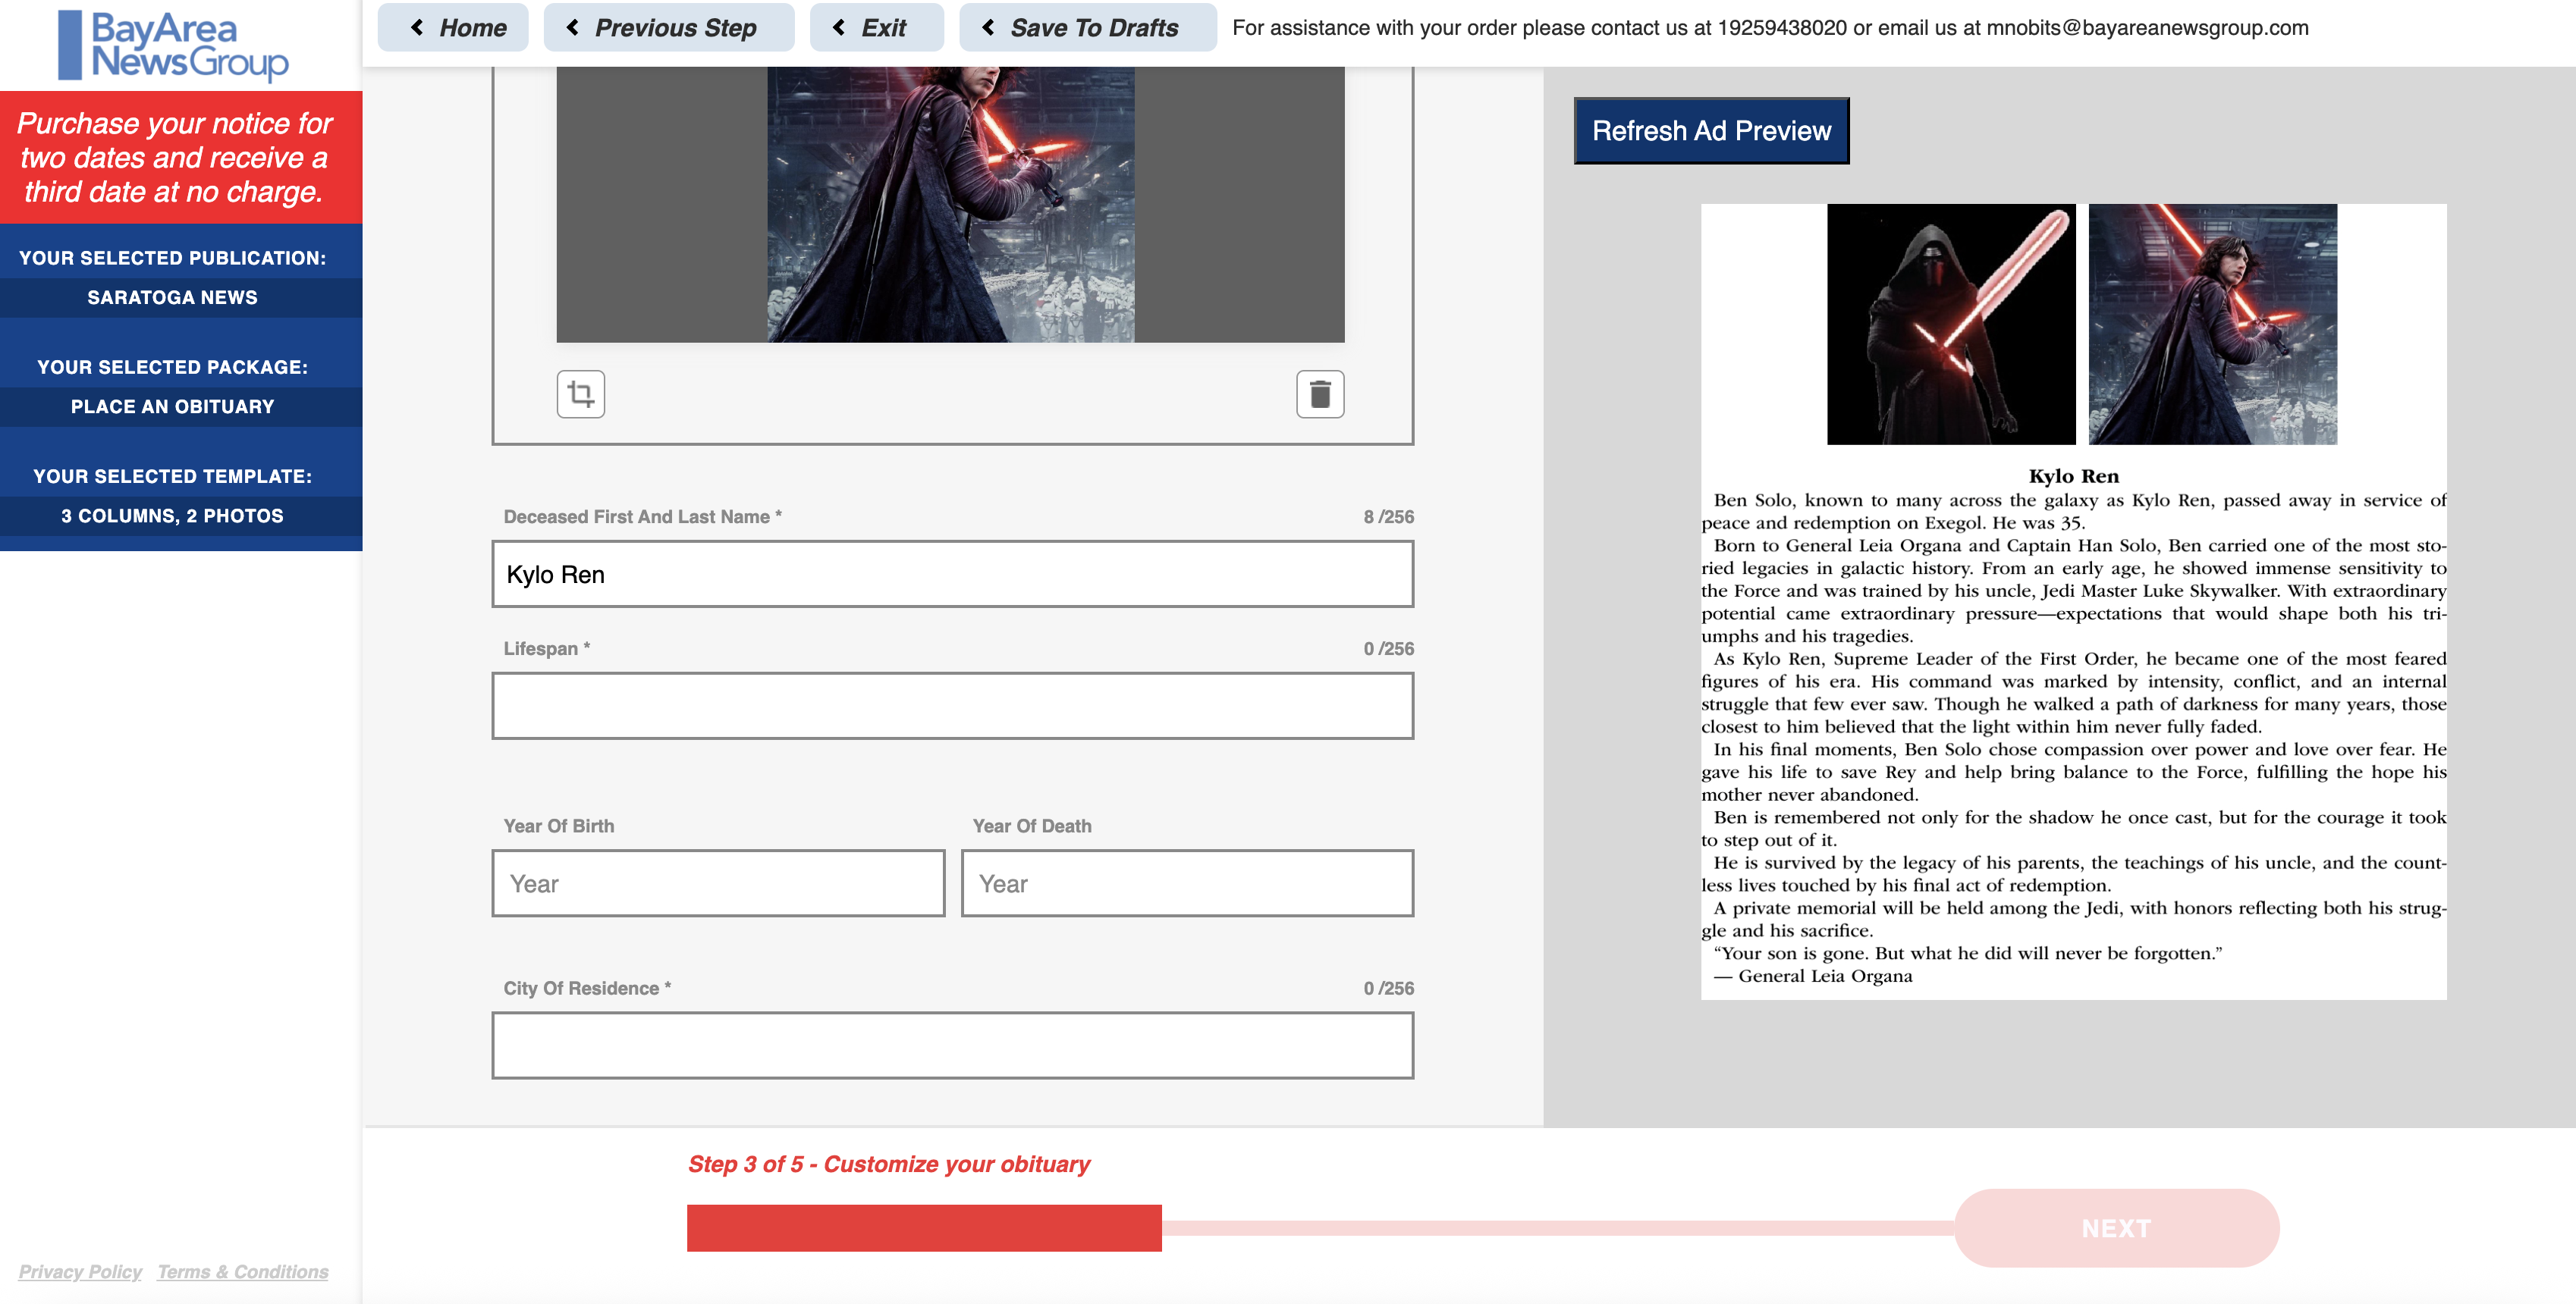Focus the Lifespan text field
This screenshot has width=2576, height=1304.
(951, 706)
